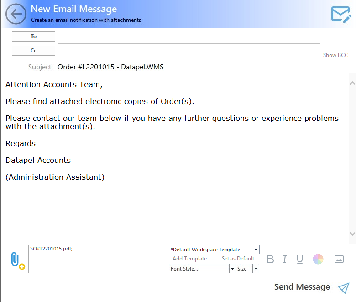Toggle italic formatting

click(285, 259)
